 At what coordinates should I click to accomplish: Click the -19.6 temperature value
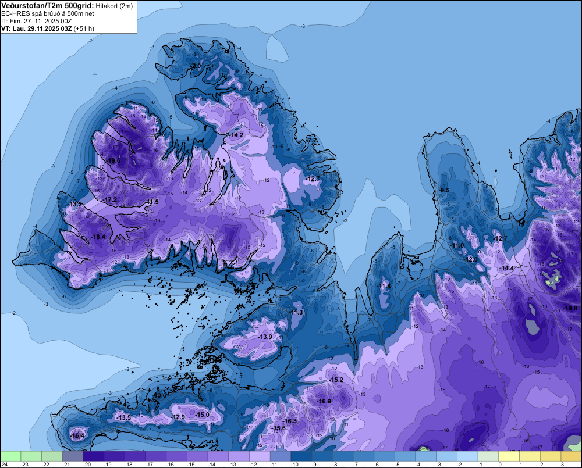tap(113, 161)
